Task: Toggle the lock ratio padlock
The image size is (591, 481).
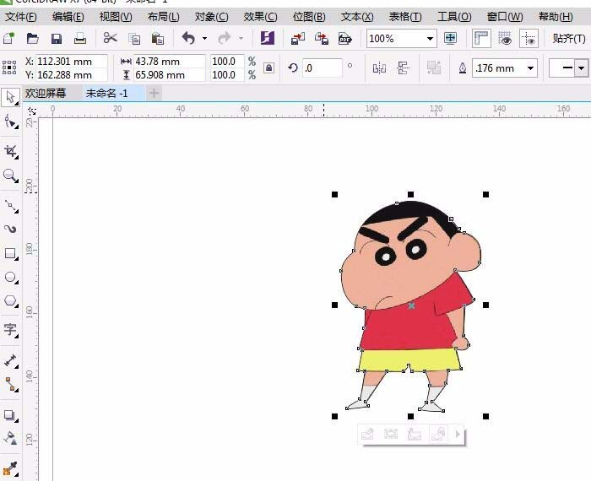Action: [268, 68]
